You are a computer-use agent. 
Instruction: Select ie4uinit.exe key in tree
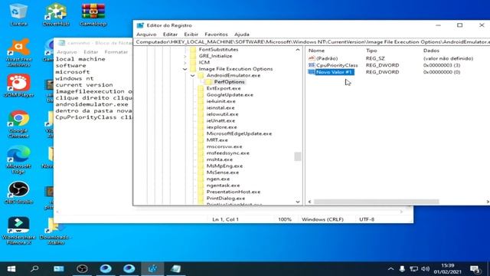click(x=220, y=101)
